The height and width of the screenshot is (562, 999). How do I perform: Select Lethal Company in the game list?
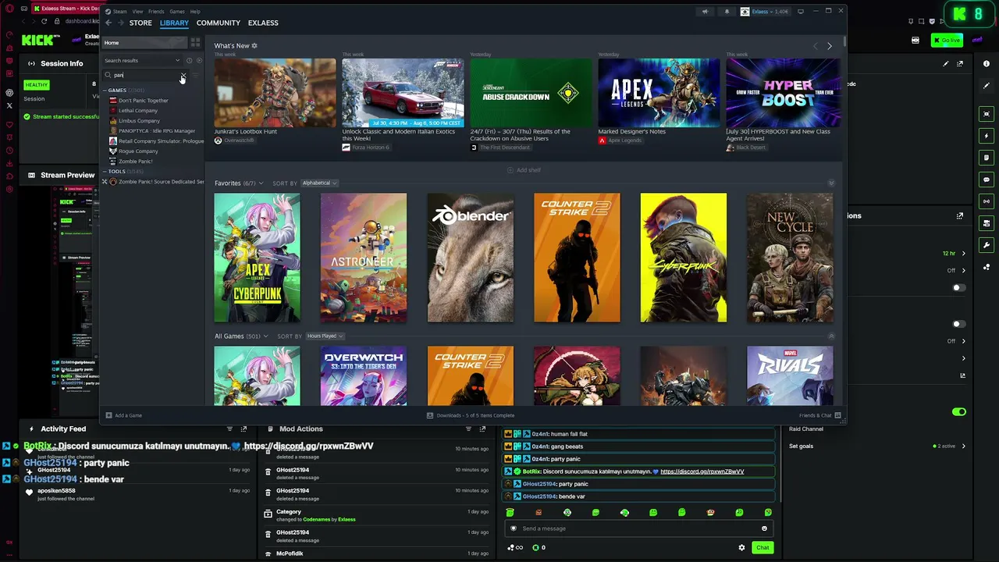tap(138, 111)
